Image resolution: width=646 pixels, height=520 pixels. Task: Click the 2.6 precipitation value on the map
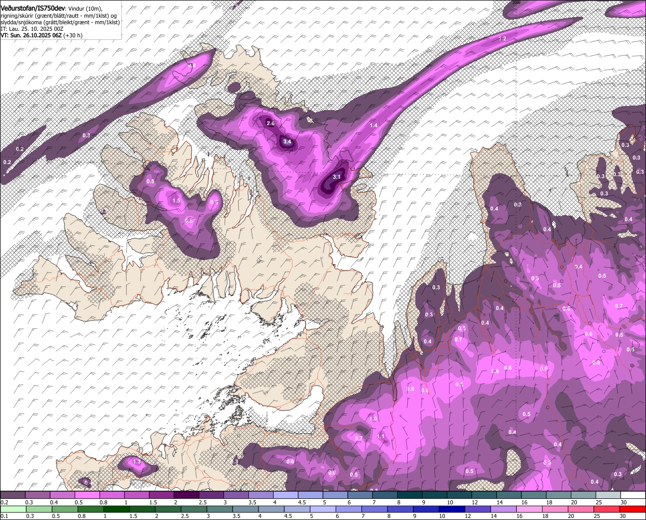[x=270, y=123]
